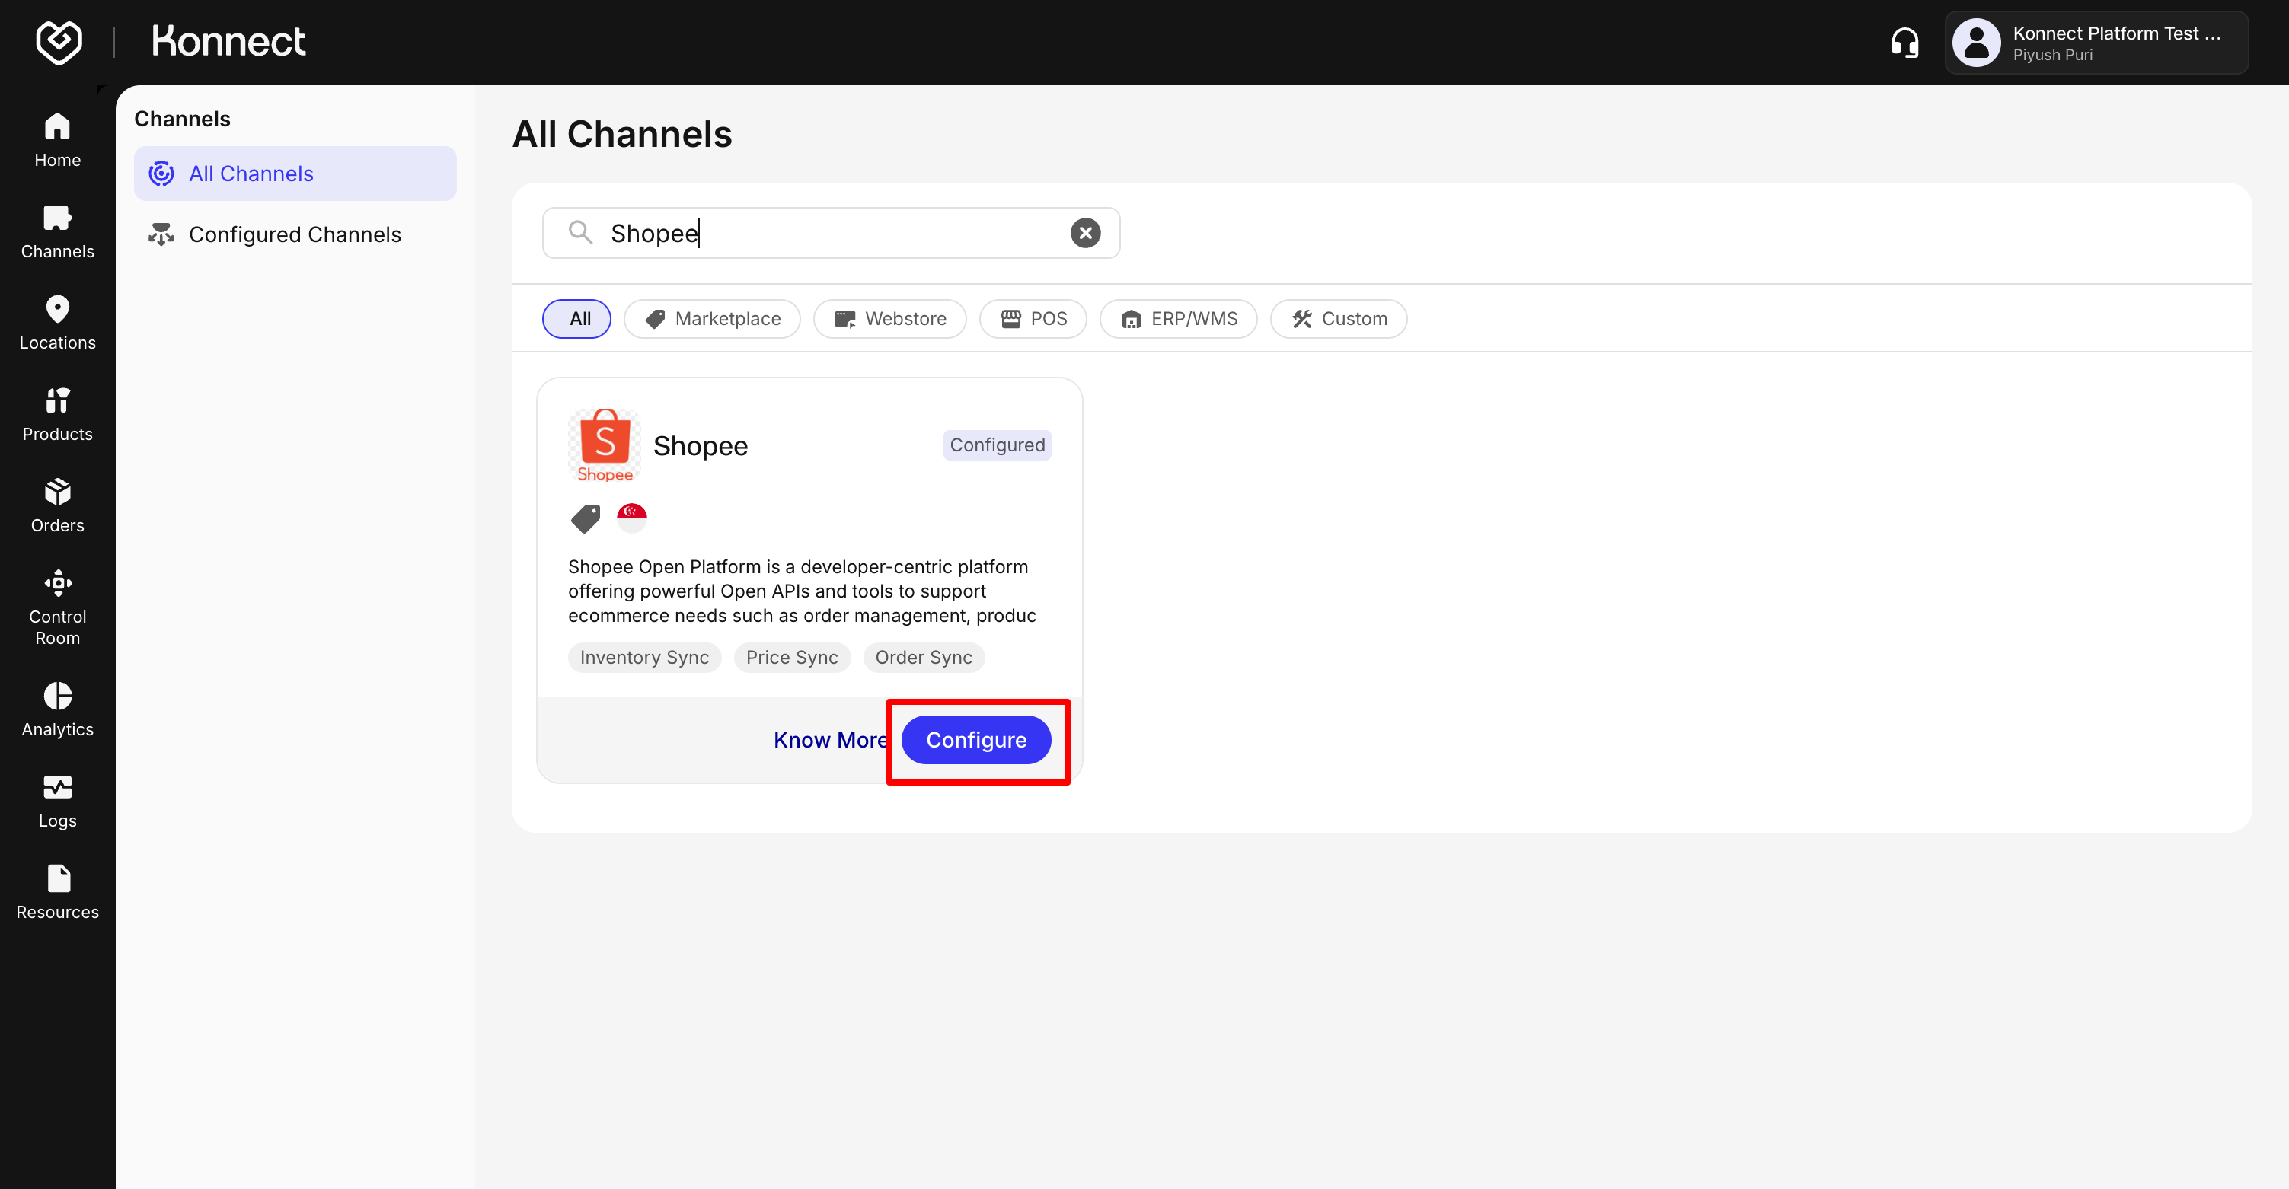Select the All filter chip
This screenshot has width=2289, height=1189.
point(576,319)
